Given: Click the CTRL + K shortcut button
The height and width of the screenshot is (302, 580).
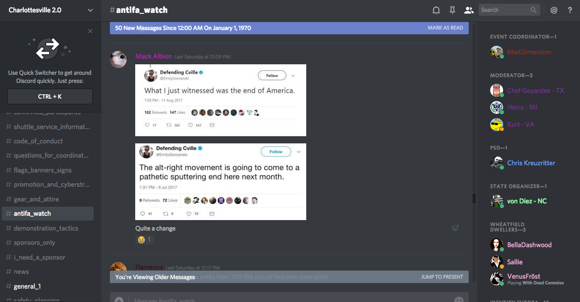Looking at the screenshot, I should pos(50,97).
